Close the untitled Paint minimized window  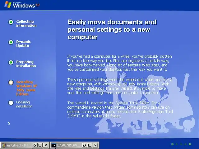coord(46,145)
